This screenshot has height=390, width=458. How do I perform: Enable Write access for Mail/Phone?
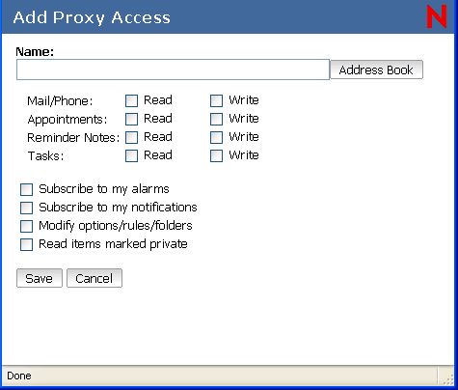click(x=216, y=100)
